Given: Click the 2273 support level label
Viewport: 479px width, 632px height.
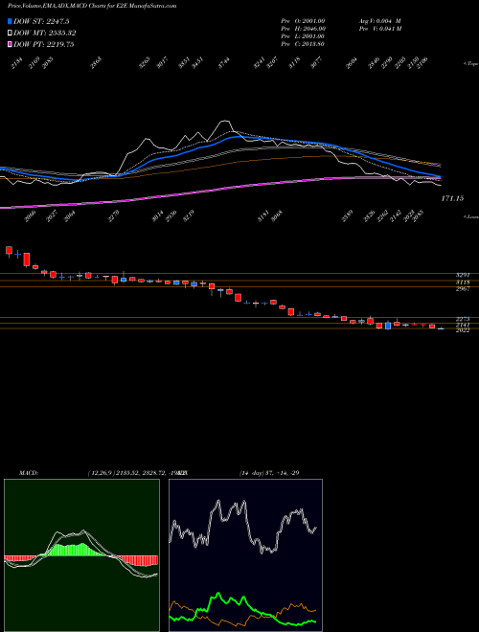Looking at the screenshot, I should click(463, 319).
